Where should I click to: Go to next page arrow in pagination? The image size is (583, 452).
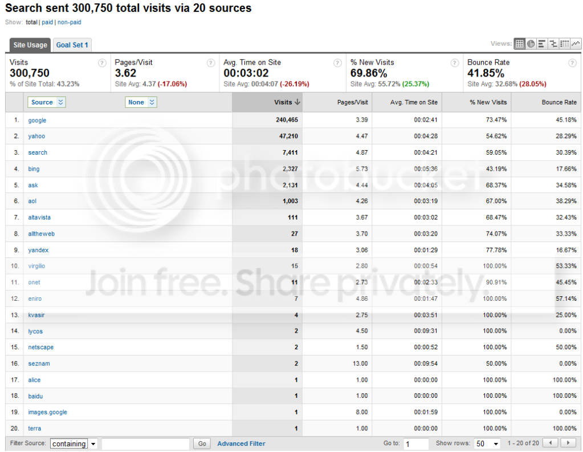click(x=568, y=443)
